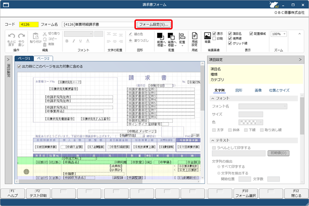Toggle underline U font button
Screen dimensions: 309x206
tap(80, 41)
